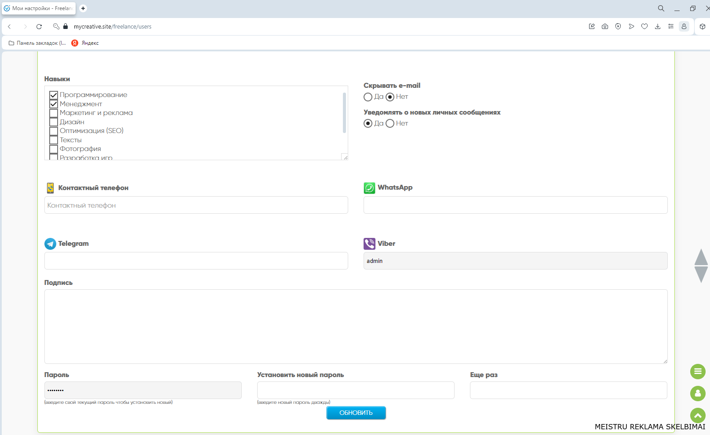
Task: Click the green user circle button
Action: click(x=698, y=393)
